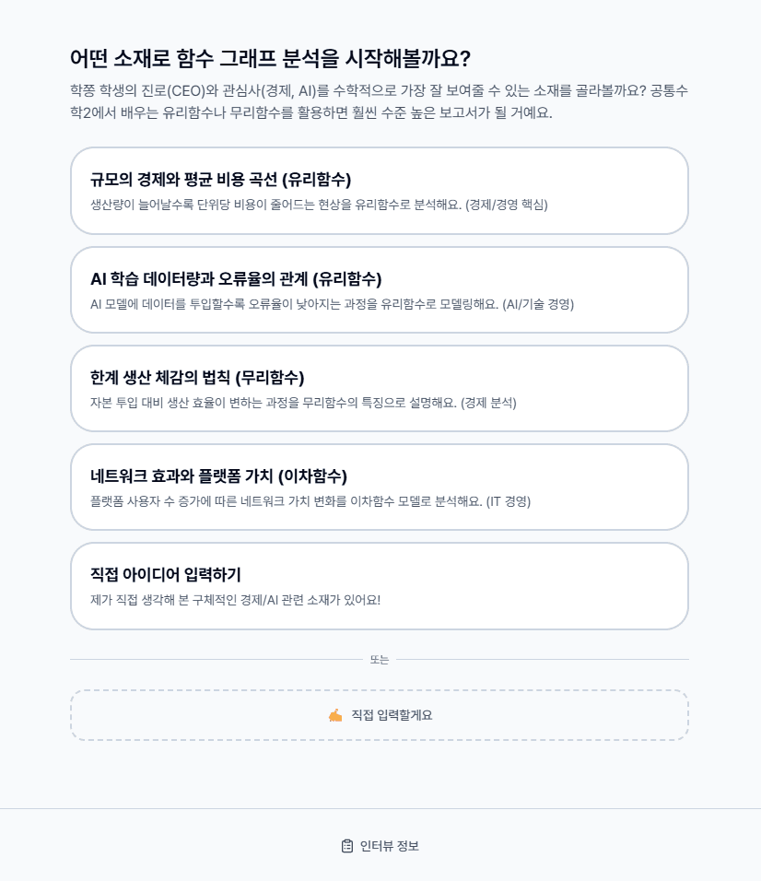Click description about 생산량이 늘어날수록 단위당 비용
This screenshot has height=881, width=761.
pyautogui.click(x=319, y=205)
